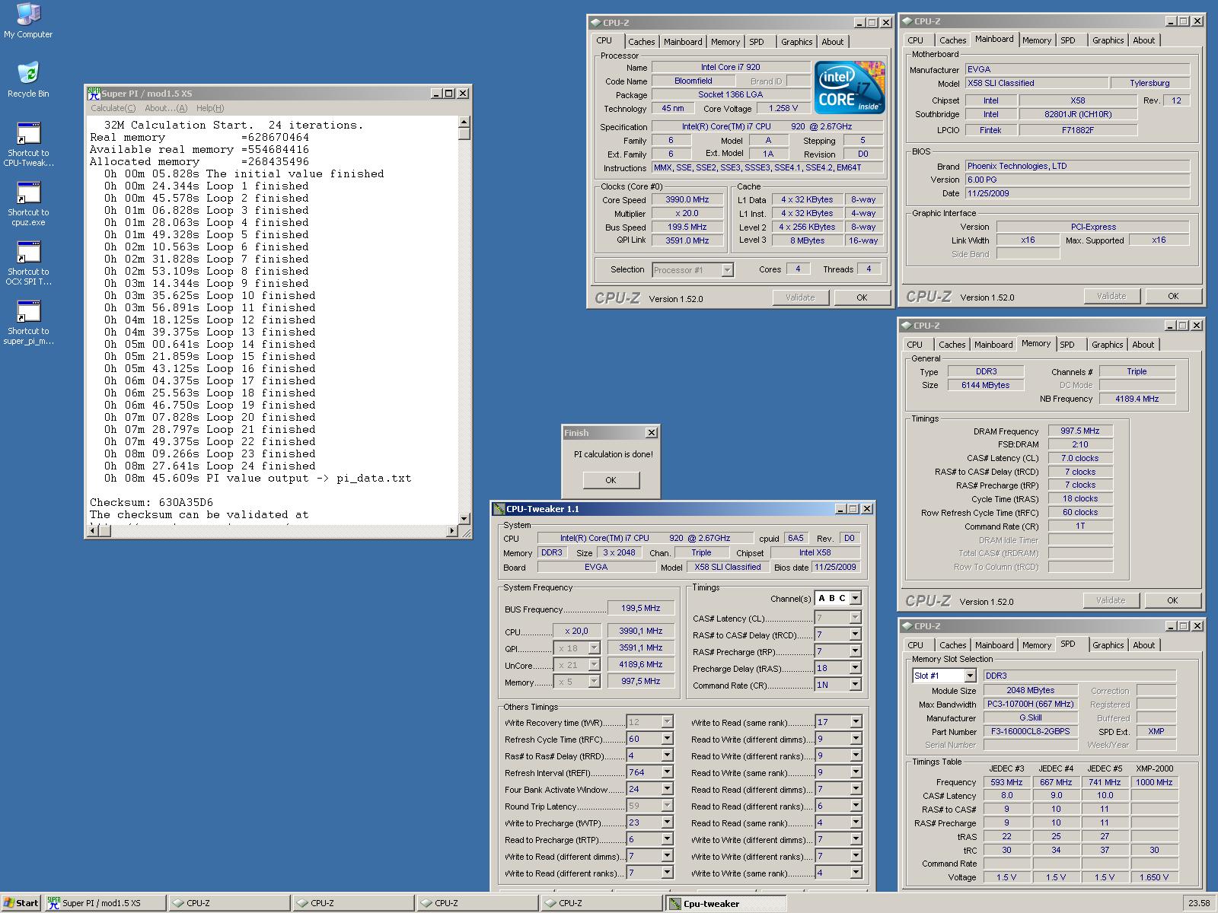Activate Cpu-tweaker taskbar button
The image size is (1218, 913).
(725, 903)
